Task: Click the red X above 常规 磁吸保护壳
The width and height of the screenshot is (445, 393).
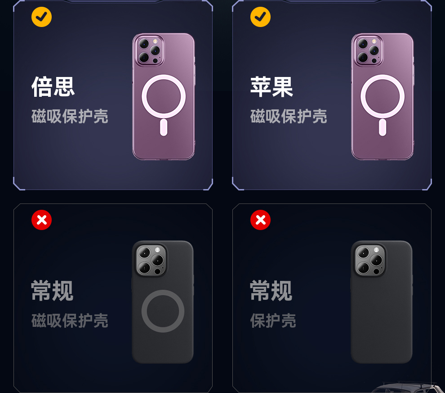Action: pos(41,220)
